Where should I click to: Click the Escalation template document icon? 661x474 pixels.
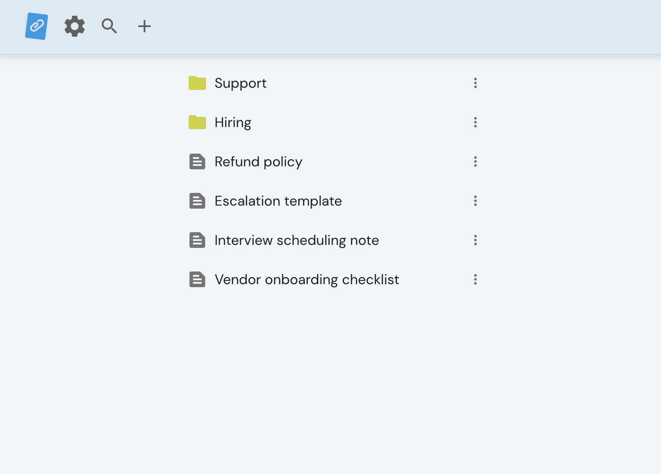pyautogui.click(x=197, y=201)
